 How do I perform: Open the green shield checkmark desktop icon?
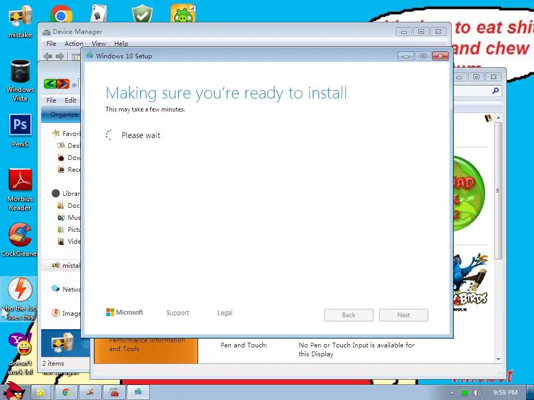pyautogui.click(x=142, y=14)
